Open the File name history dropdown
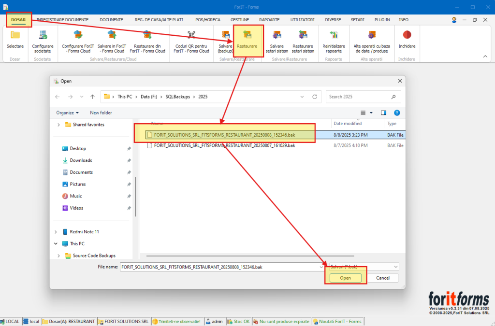 click(321, 267)
